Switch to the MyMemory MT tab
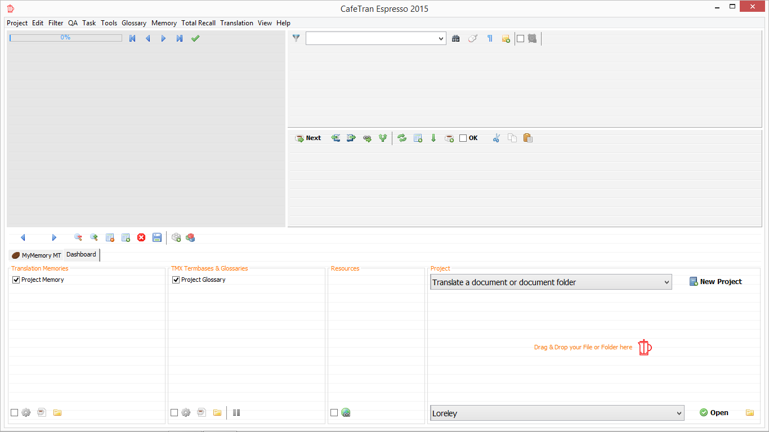The height and width of the screenshot is (432, 769). pyautogui.click(x=37, y=255)
